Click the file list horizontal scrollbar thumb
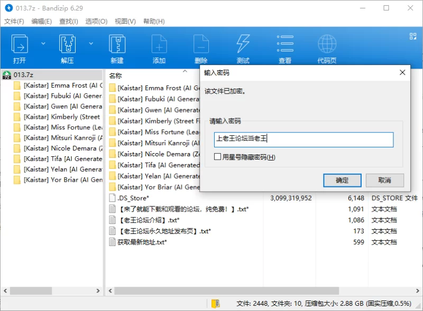The image size is (423, 311). pos(227,291)
